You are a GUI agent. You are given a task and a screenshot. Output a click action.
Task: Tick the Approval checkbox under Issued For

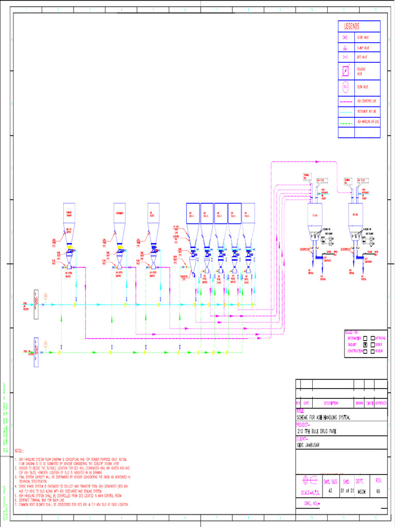[x=372, y=339]
